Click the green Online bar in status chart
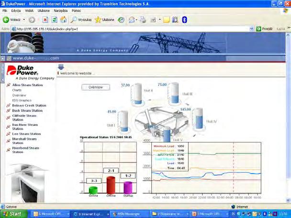The width and height of the screenshot is (291, 218). [93, 190]
